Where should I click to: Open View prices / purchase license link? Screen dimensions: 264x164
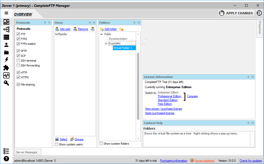click(163, 109)
